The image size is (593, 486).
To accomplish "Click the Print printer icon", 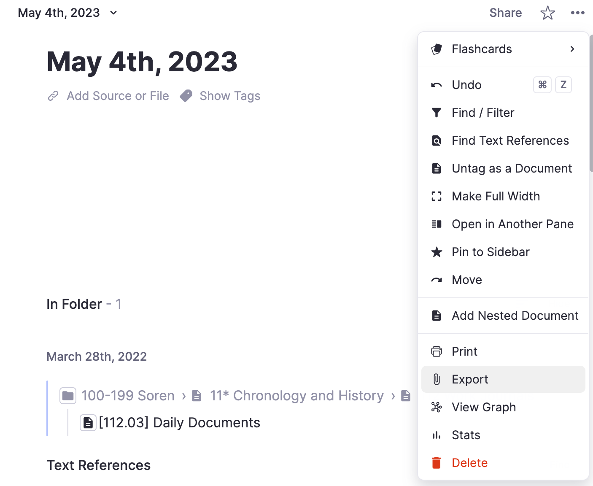I will (x=437, y=351).
